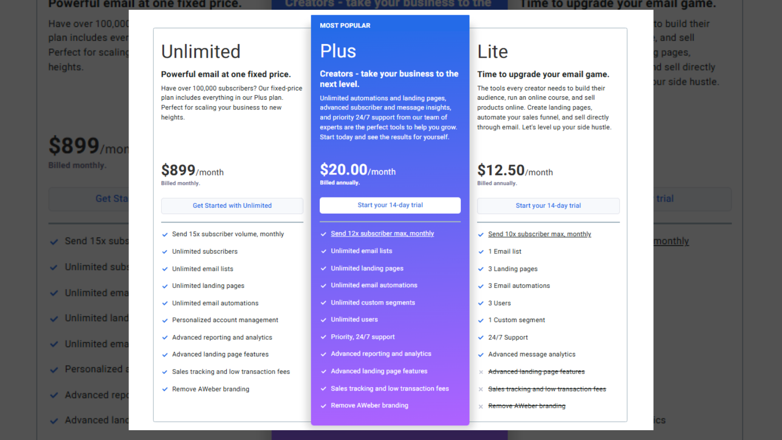Start the Plus plan 14-day trial
The width and height of the screenshot is (782, 440).
390,205
